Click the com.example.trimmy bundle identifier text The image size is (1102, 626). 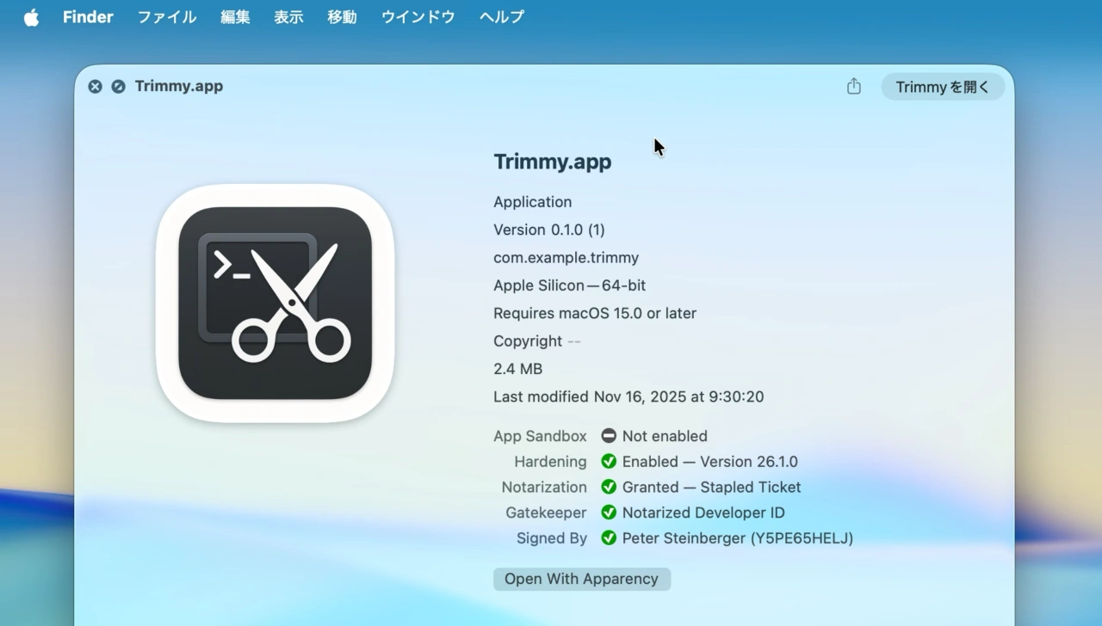[x=566, y=257]
